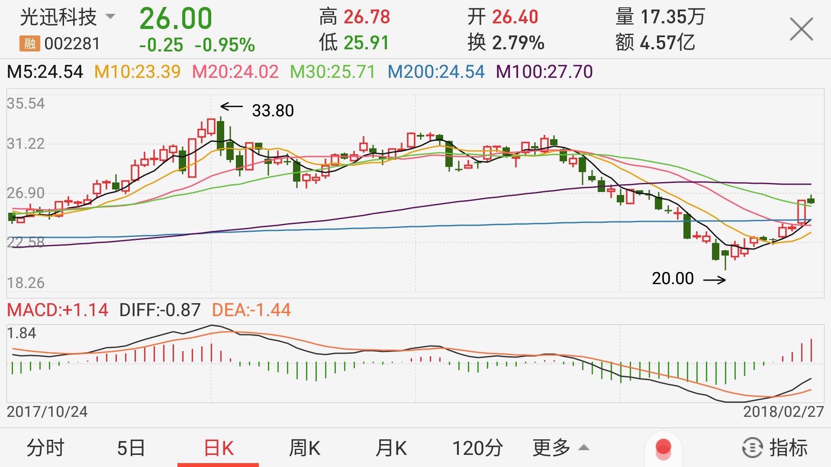Tap the end date 2018/02/27 label
Viewport: 831px width, 467px height.
[784, 412]
